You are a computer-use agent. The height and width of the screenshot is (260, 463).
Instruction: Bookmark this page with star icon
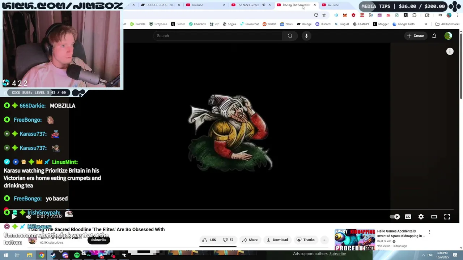(x=324, y=15)
